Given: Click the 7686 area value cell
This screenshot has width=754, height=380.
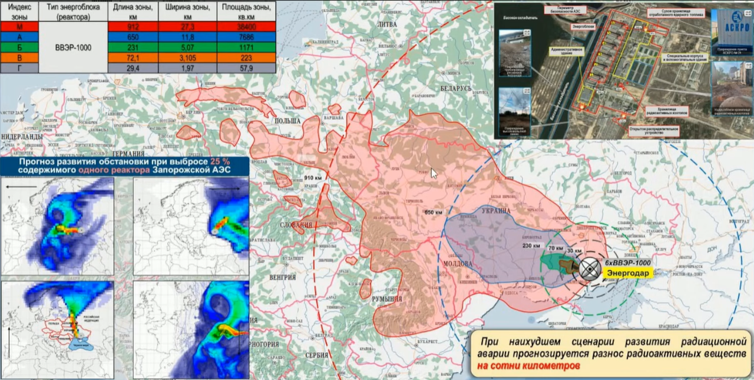Looking at the screenshot, I should point(246,36).
